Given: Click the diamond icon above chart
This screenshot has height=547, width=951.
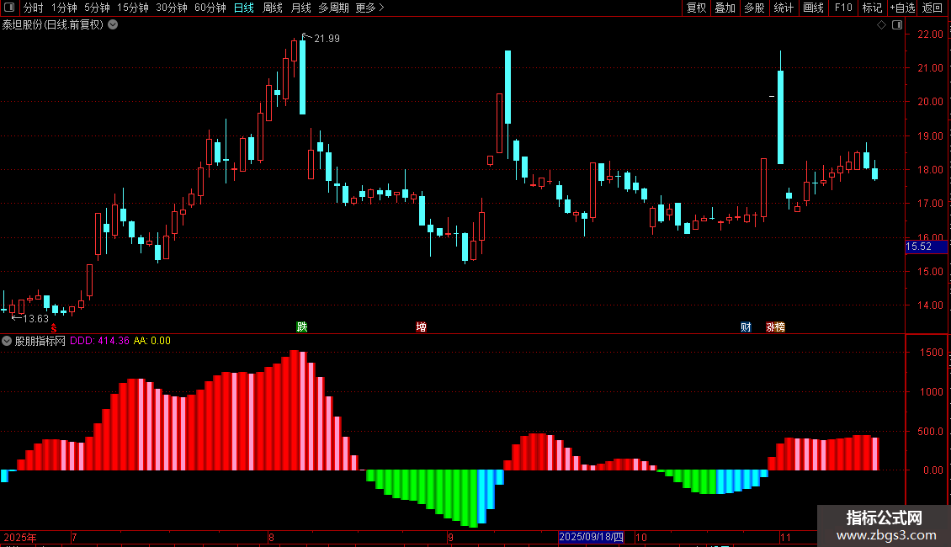Looking at the screenshot, I should pos(882,25).
